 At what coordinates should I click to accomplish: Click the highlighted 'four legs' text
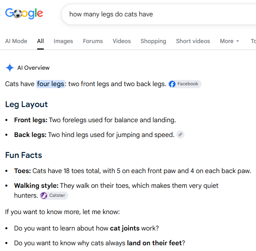pyautogui.click(x=51, y=84)
